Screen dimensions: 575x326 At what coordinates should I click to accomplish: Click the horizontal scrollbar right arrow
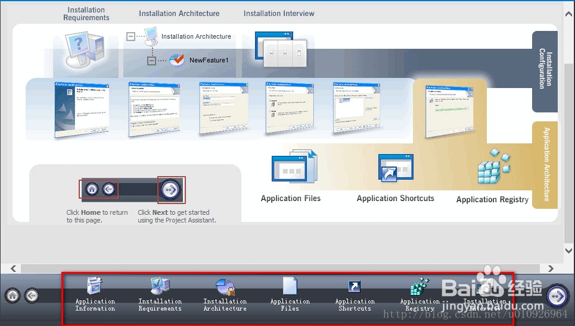551,268
